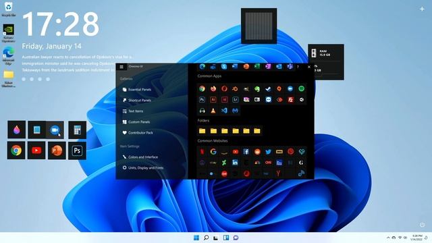The width and height of the screenshot is (432, 243).
Task: Expand the system tray hidden icons chevron
Action: 388,238
